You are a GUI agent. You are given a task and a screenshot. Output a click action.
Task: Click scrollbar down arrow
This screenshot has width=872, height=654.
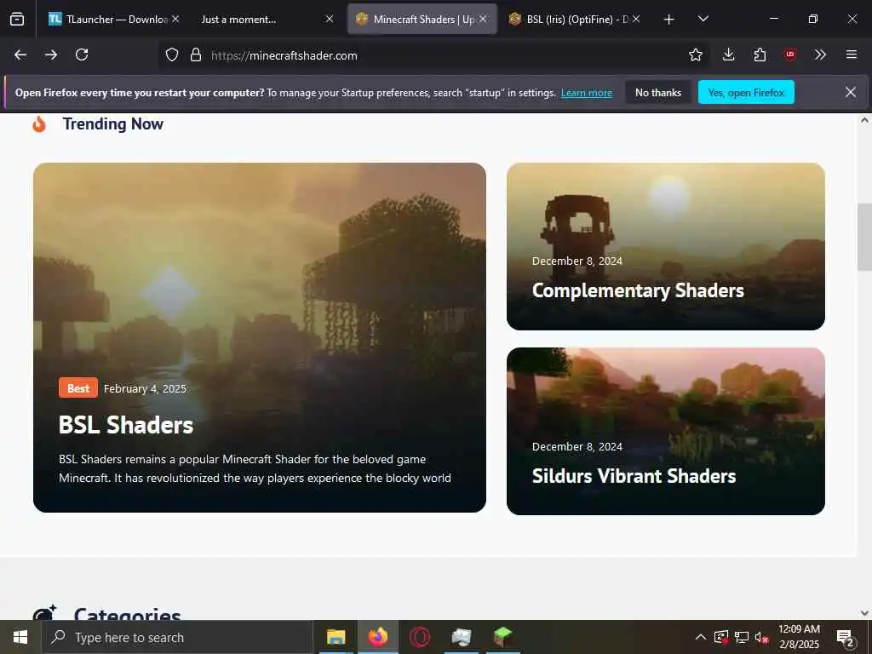click(x=864, y=613)
